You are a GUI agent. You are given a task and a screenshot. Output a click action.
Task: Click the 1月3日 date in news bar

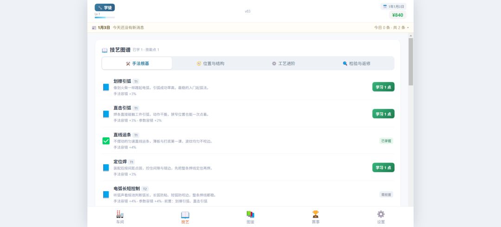[x=104, y=28]
